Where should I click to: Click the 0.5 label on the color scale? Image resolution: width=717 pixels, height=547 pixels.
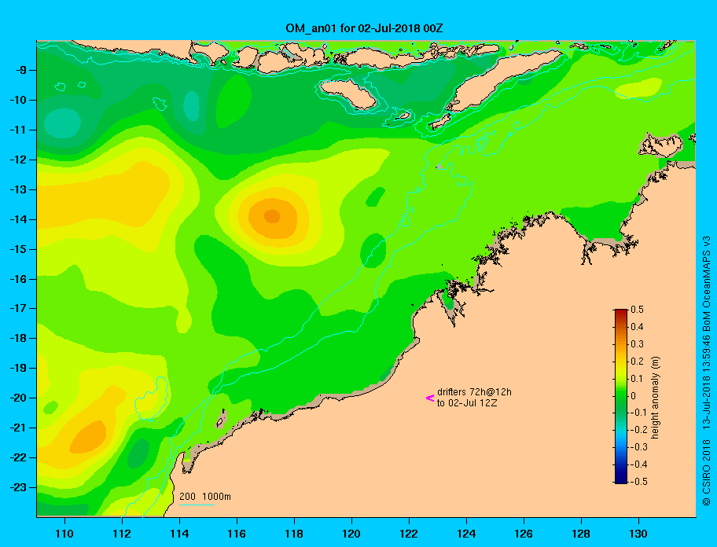(637, 310)
